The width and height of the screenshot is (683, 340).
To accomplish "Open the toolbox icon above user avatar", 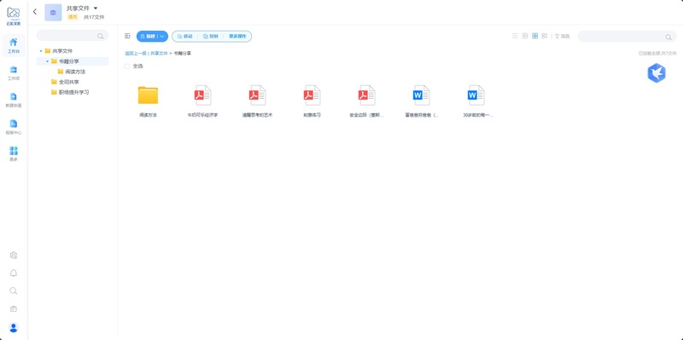I will (x=14, y=308).
